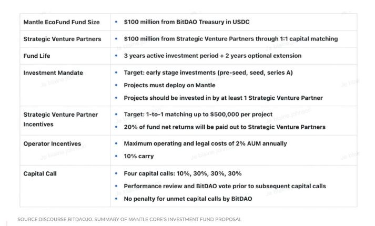
Task: Click the 'Investment Mandate' row label
Action: pyautogui.click(x=53, y=73)
